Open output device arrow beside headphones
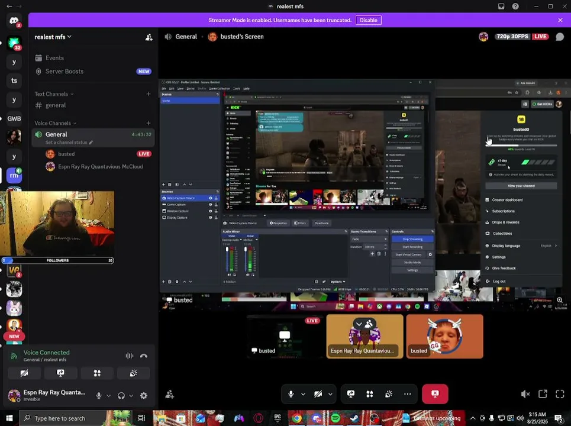The width and height of the screenshot is (571, 426). (x=131, y=396)
